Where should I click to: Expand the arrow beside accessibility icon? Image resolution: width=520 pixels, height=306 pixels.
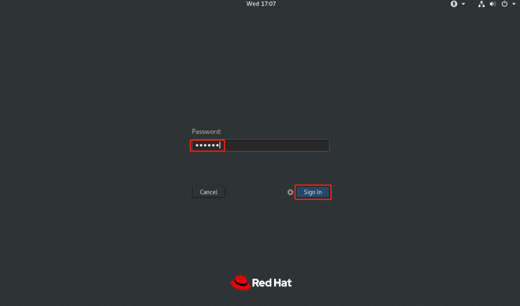point(463,4)
